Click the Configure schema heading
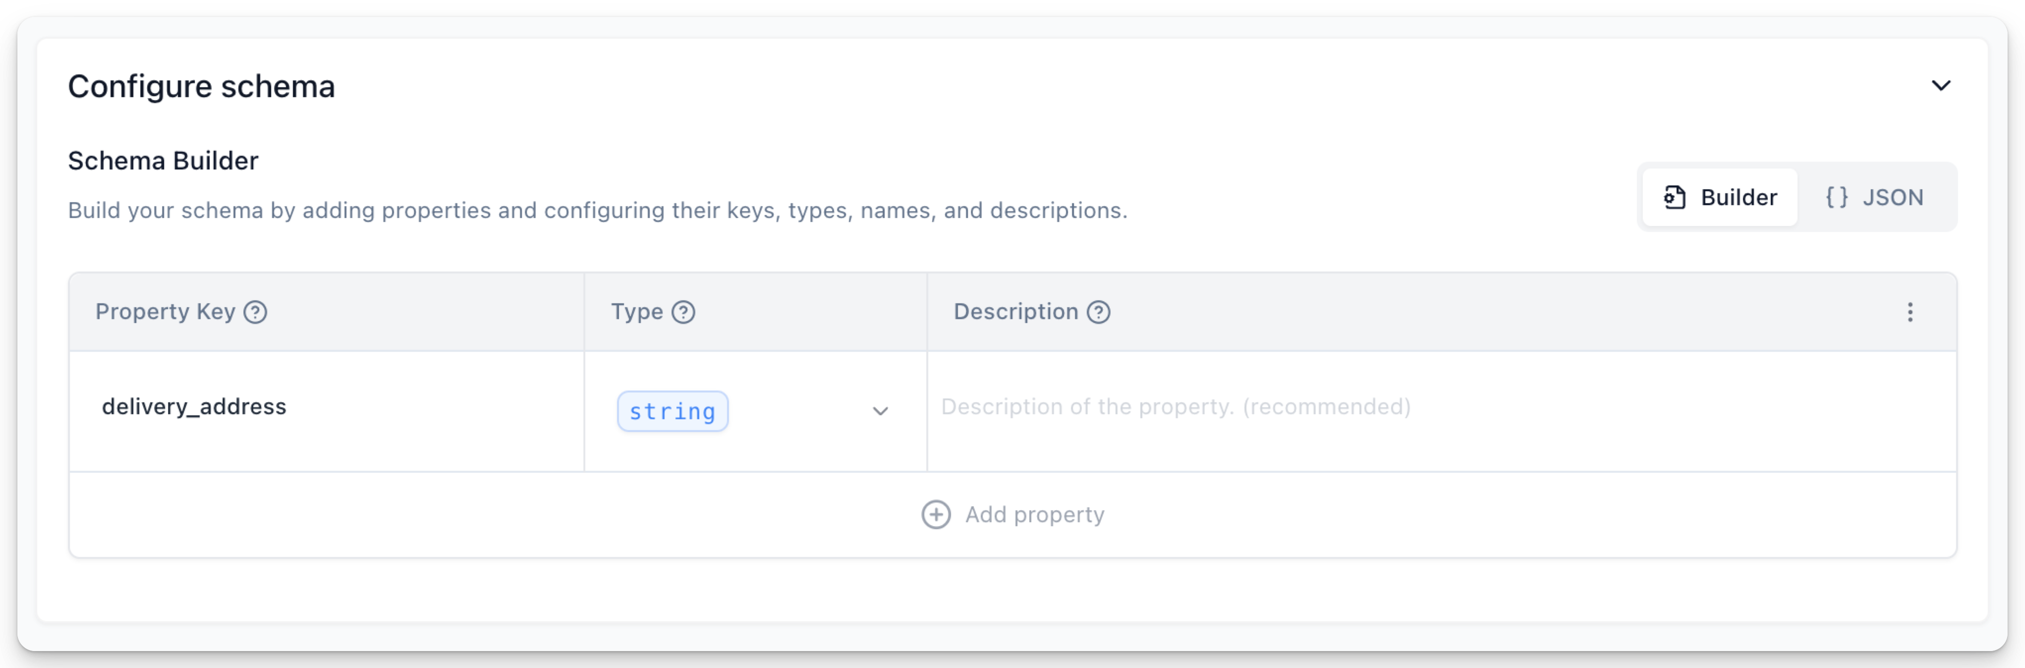 point(201,87)
